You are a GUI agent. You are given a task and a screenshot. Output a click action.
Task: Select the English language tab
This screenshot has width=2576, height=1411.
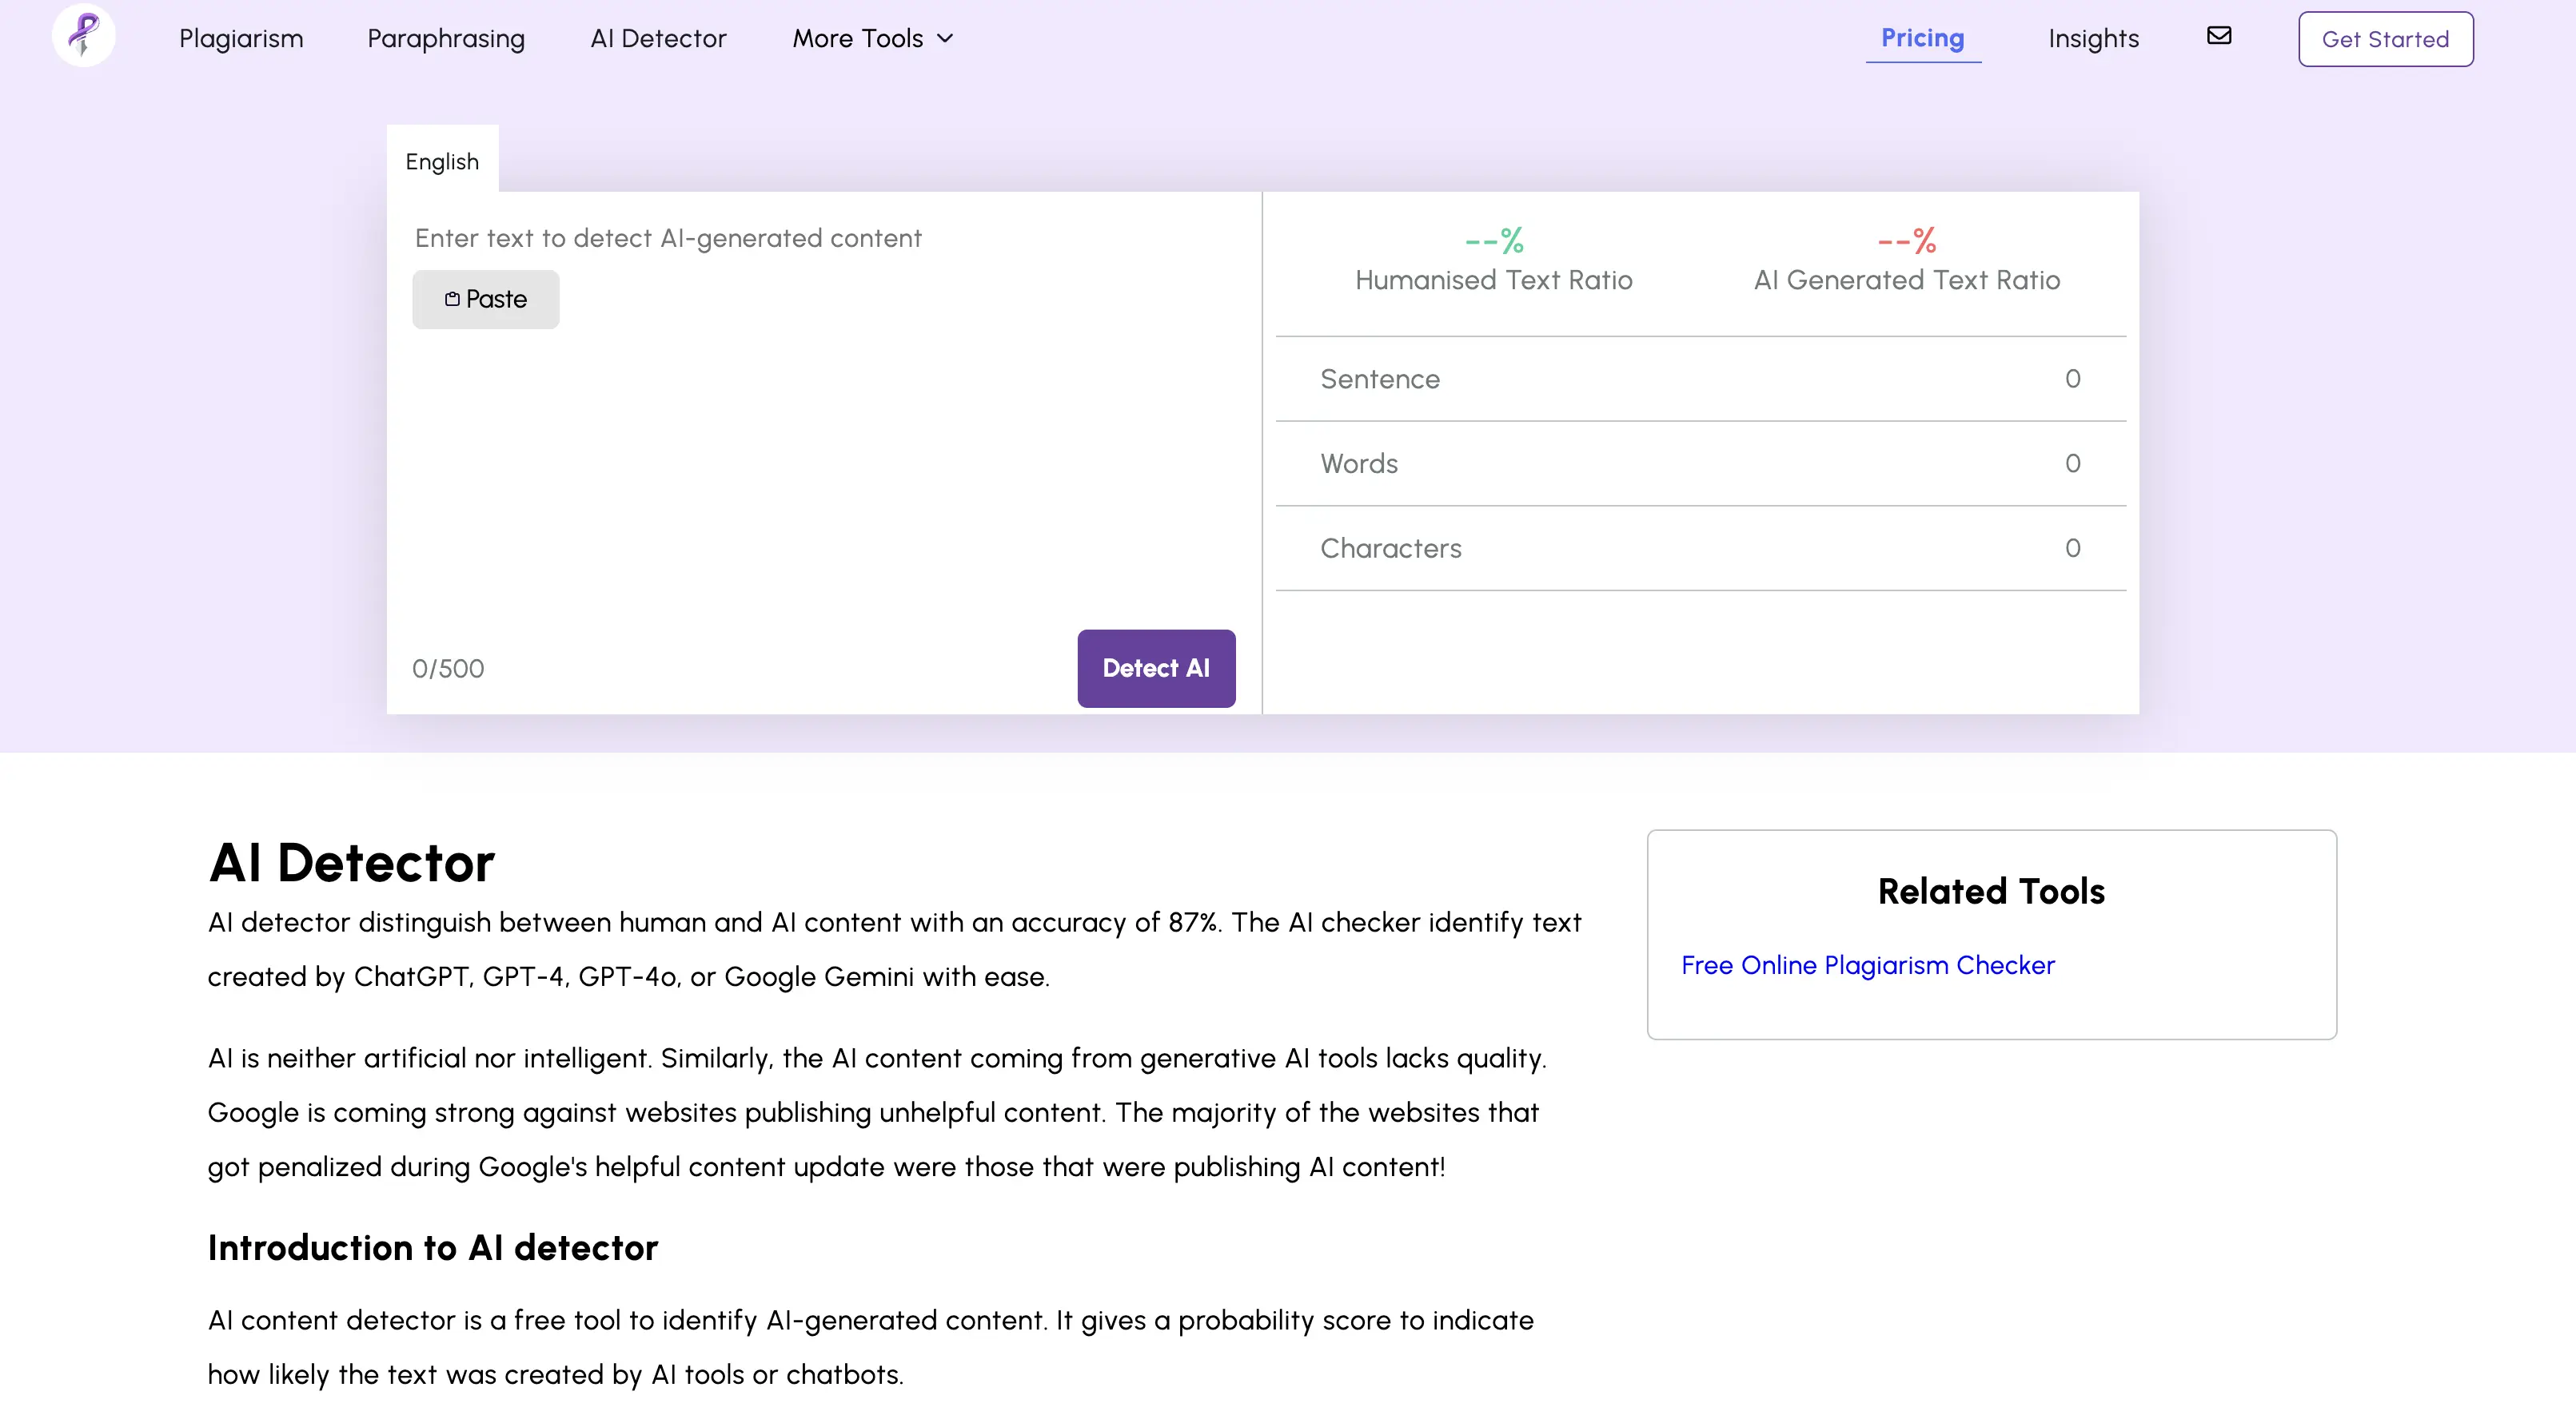(442, 161)
